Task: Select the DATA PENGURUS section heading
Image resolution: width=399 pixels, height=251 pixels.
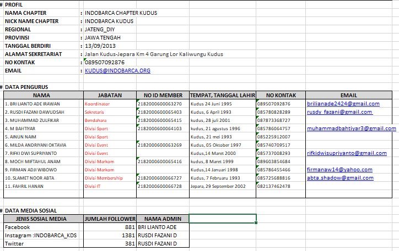Action: pos(26,87)
